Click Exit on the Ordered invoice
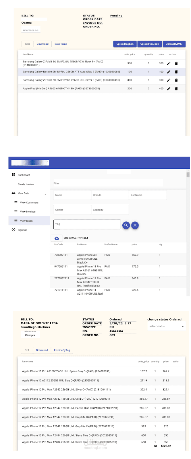Screen dimensions: 191x459 coord(27,350)
